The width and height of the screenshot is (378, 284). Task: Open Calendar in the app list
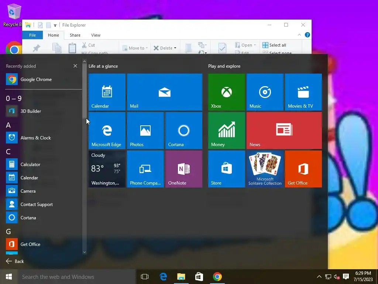44,178
